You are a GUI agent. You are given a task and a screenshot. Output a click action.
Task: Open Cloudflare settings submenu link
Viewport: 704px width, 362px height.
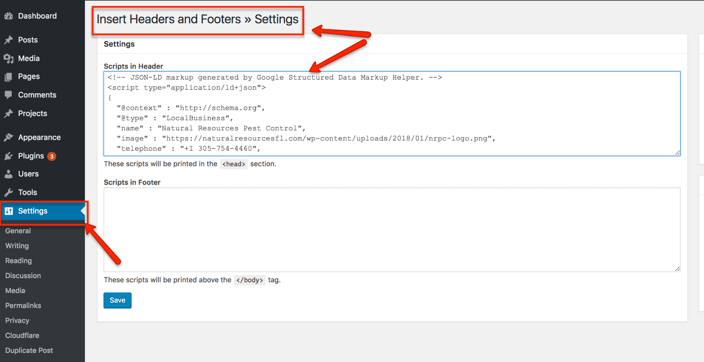22,335
